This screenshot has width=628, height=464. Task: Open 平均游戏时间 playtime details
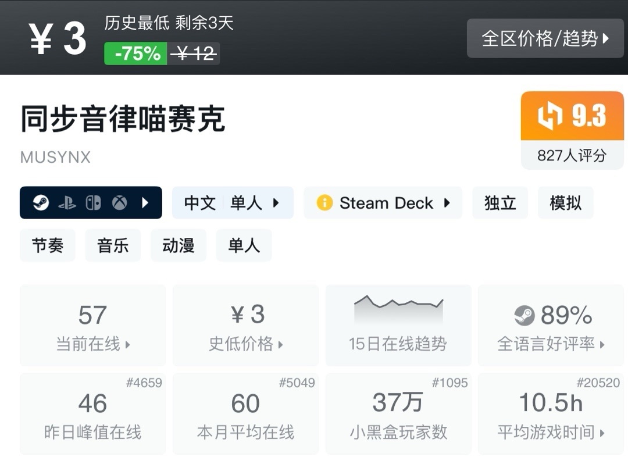click(x=551, y=414)
